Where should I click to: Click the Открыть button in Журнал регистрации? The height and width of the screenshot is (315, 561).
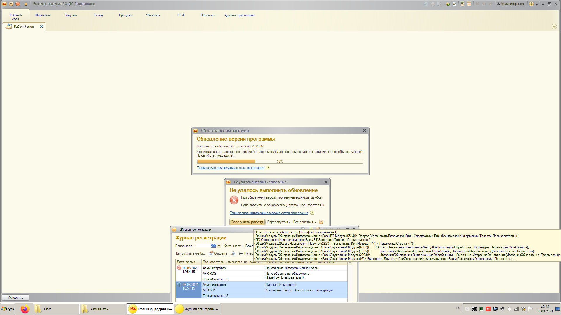click(x=218, y=253)
